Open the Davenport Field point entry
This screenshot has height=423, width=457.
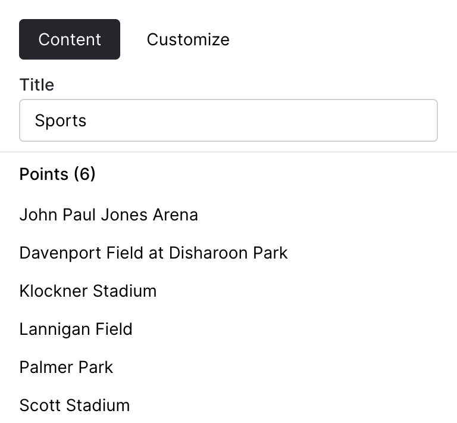[x=154, y=253]
